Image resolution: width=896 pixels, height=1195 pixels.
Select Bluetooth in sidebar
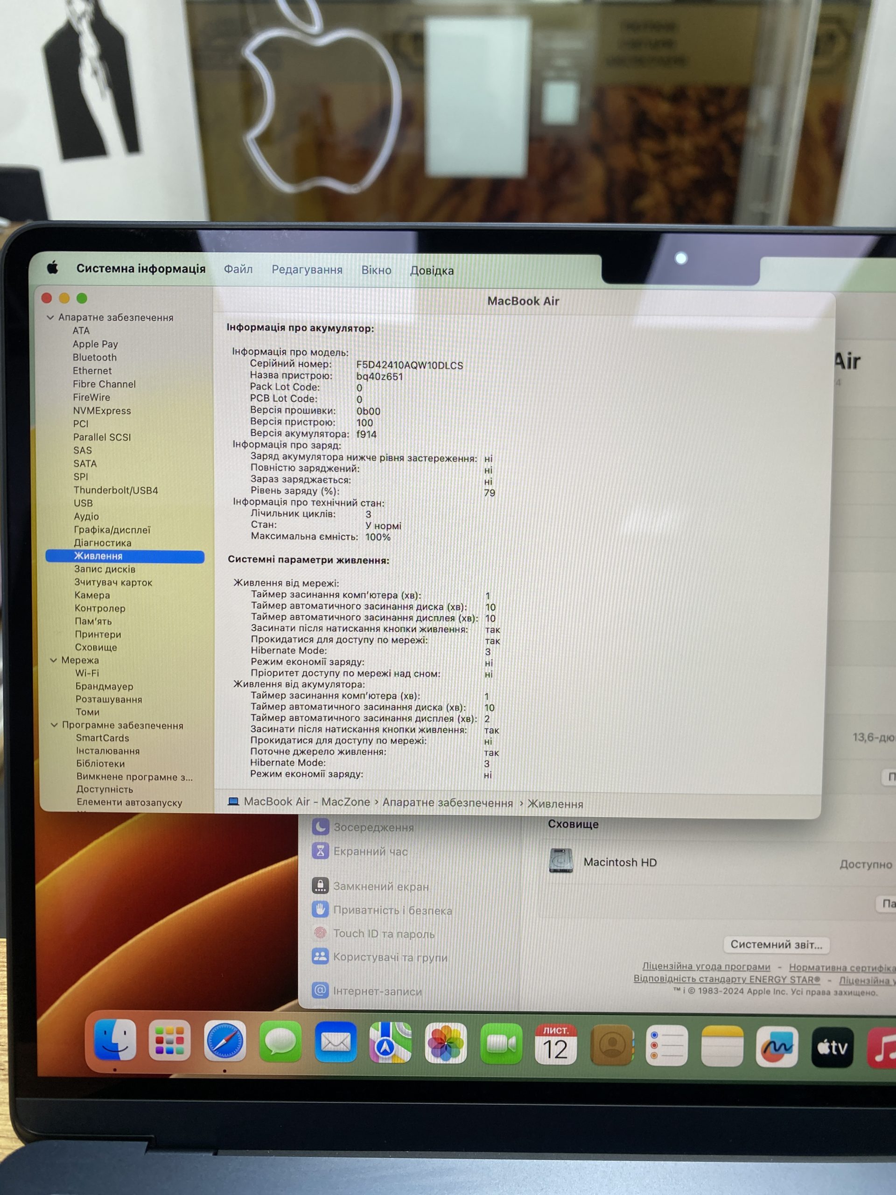(x=95, y=357)
